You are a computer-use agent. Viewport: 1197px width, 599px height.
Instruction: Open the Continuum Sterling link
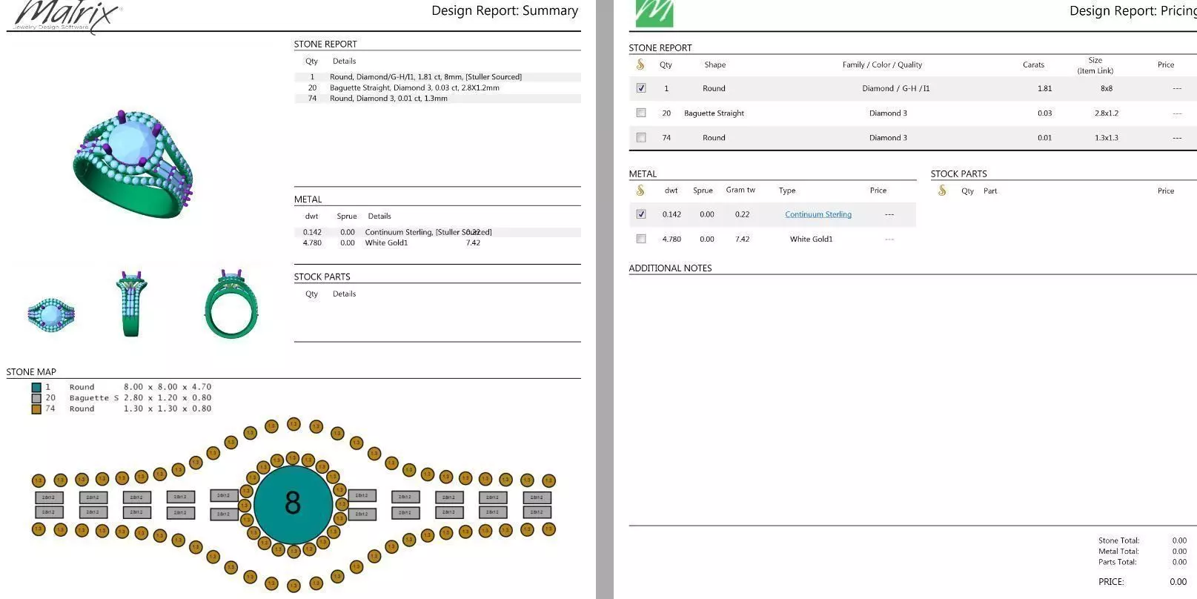tap(818, 214)
